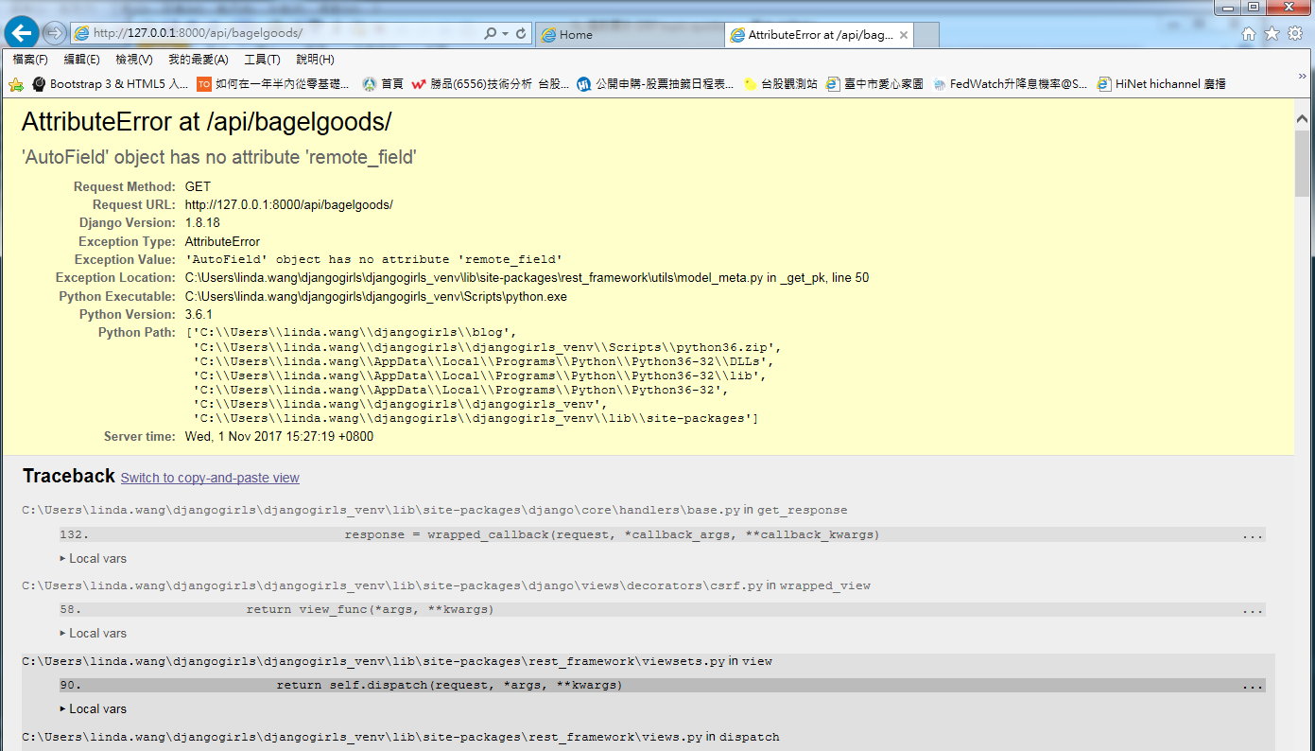Open the Favorites star at top right

tap(1272, 33)
